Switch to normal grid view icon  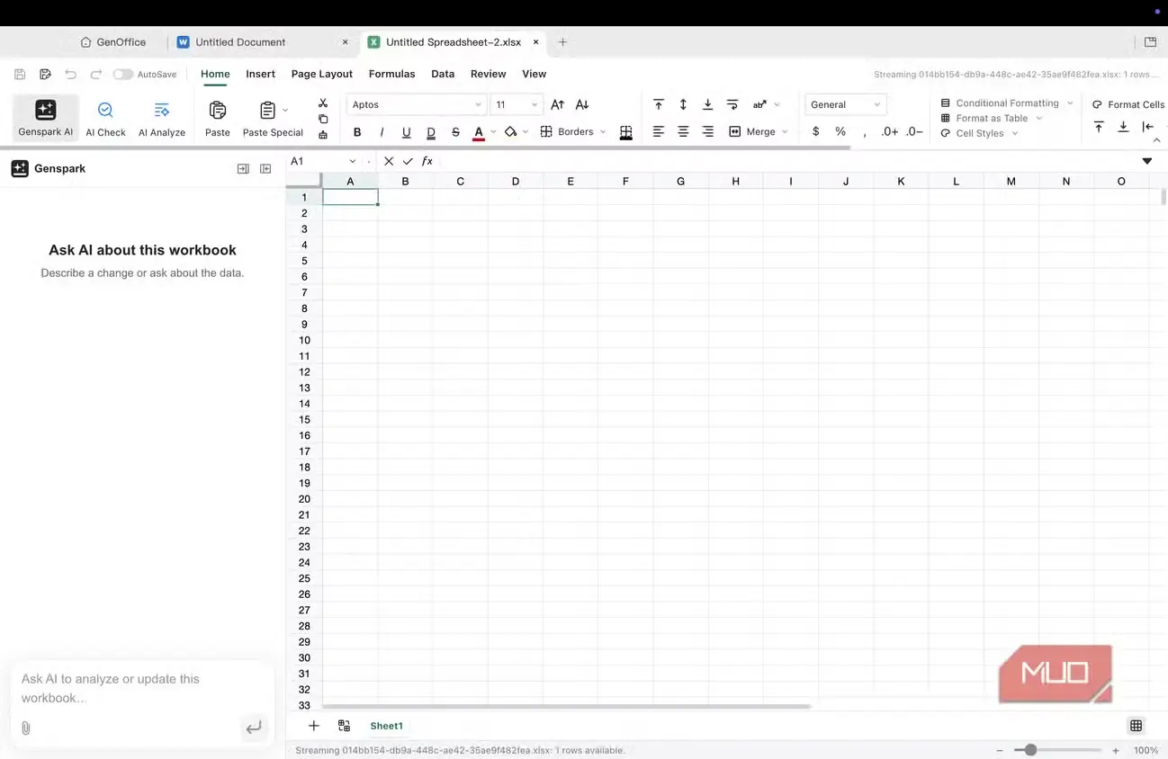(1136, 726)
